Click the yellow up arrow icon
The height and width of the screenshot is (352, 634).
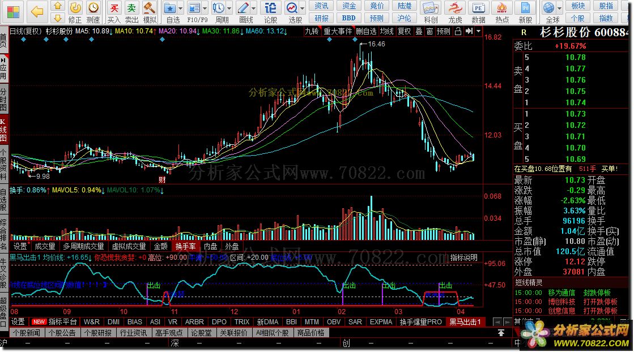[x=57, y=6]
